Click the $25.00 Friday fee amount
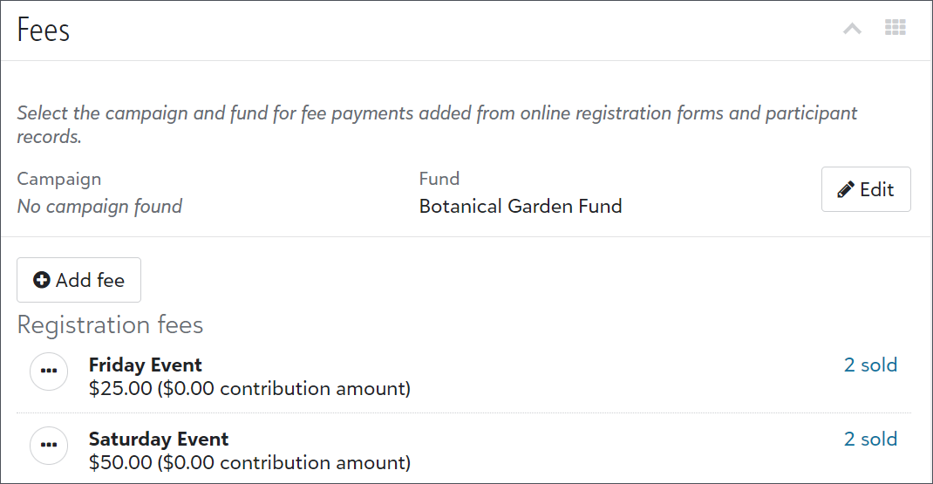 (x=121, y=389)
